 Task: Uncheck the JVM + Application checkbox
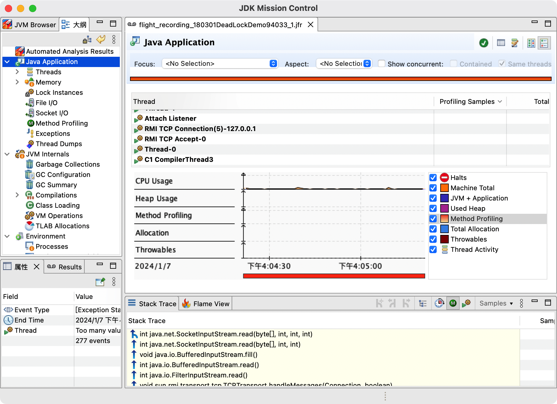point(433,198)
